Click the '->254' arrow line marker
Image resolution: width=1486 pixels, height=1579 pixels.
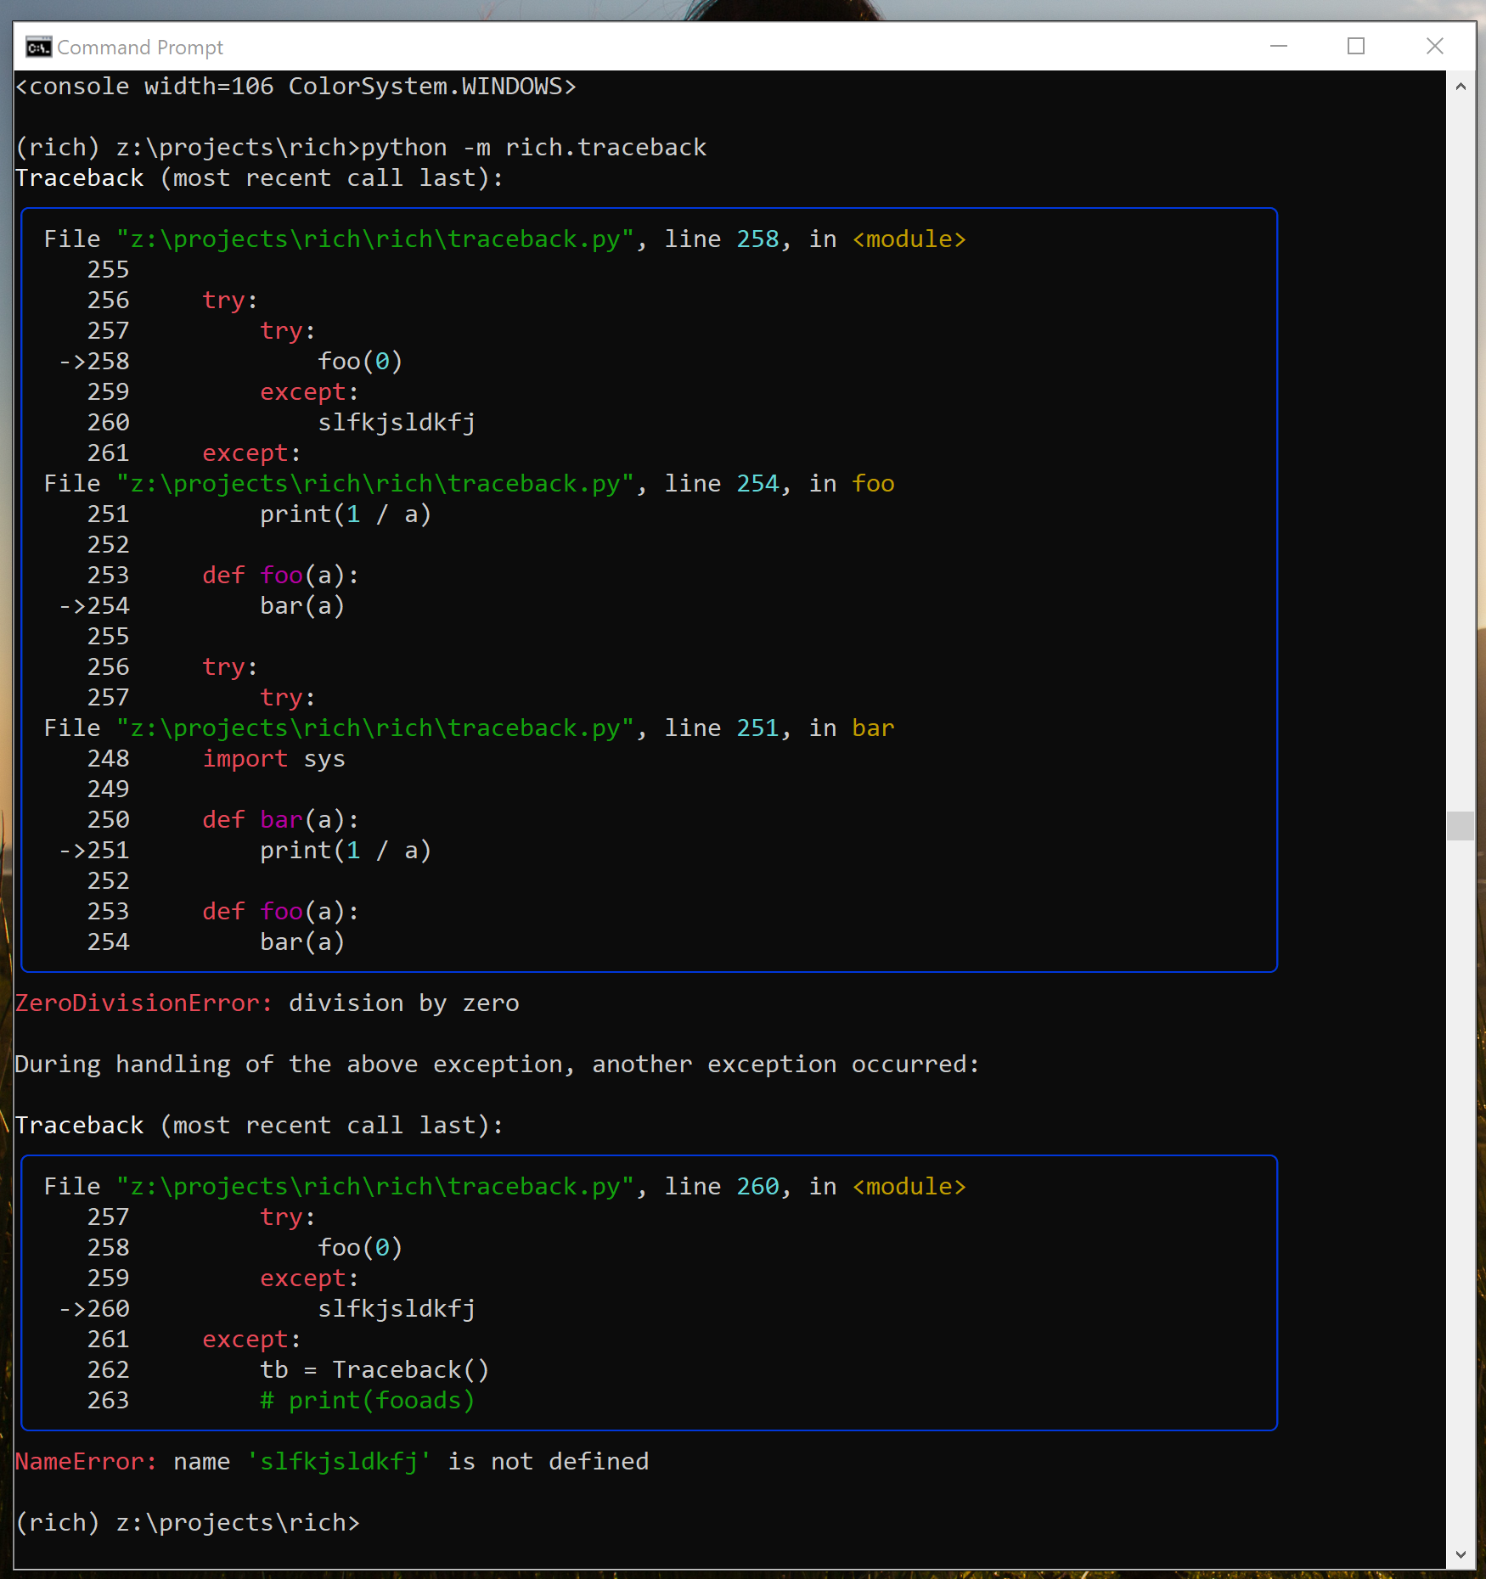[94, 606]
